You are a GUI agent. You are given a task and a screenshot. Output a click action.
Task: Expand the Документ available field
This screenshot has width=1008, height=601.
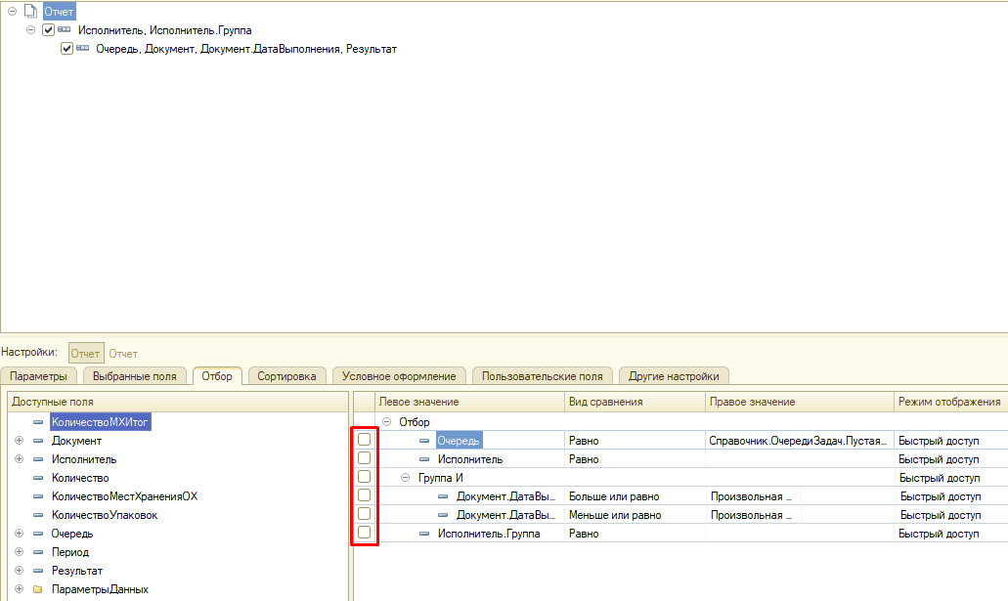(x=20, y=441)
